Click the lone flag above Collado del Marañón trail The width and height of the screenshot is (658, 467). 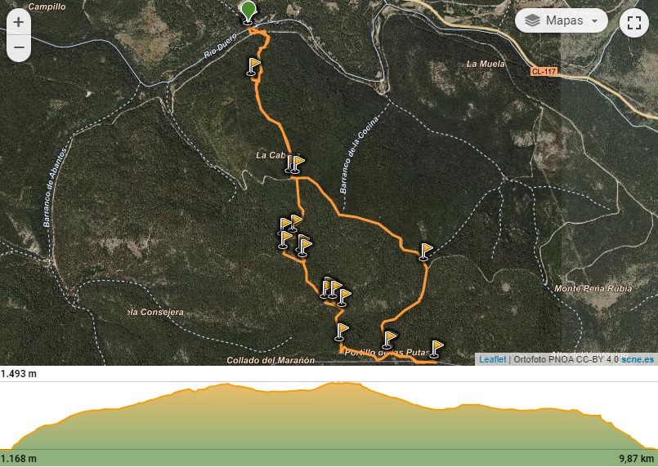(341, 332)
